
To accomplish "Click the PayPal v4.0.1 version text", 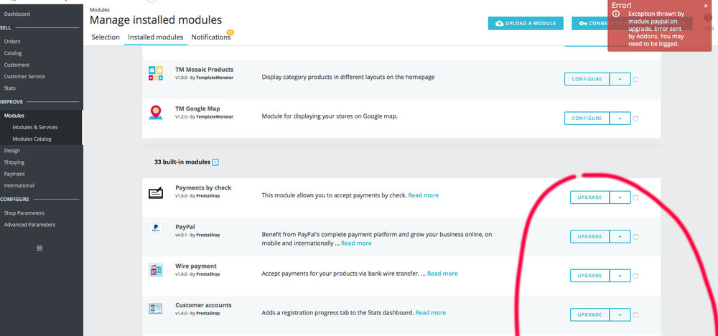I will pos(182,235).
